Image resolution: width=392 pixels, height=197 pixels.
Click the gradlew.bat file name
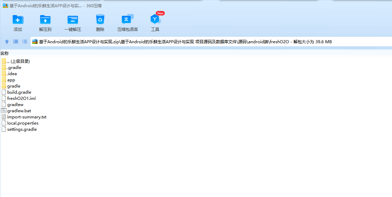(x=19, y=111)
